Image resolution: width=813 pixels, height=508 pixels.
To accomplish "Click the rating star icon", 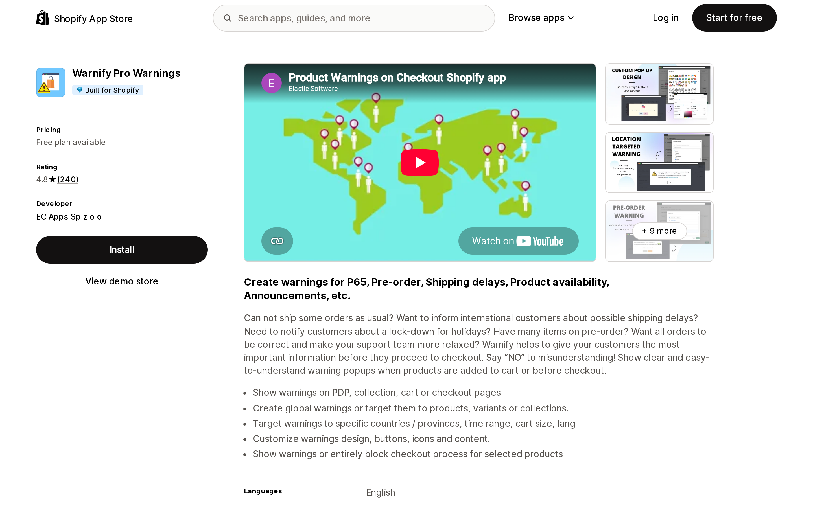I will pyautogui.click(x=53, y=179).
